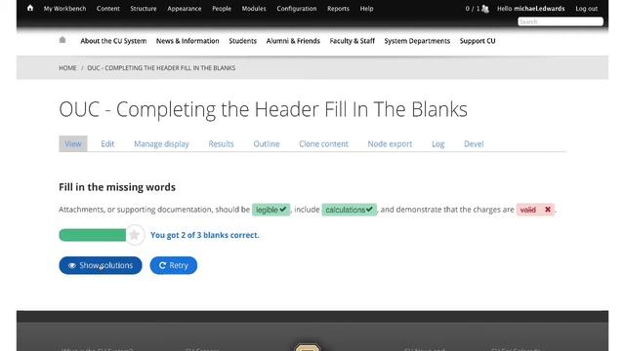Click the green score progress bar
625x351 pixels.
(x=93, y=235)
